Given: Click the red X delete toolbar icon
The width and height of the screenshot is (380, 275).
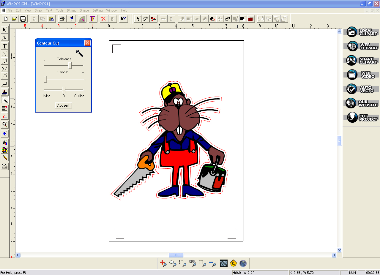Looking at the screenshot, I should click(x=103, y=19).
